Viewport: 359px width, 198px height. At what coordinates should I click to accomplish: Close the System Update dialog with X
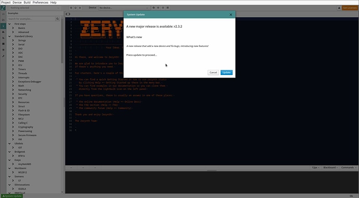coord(231,15)
